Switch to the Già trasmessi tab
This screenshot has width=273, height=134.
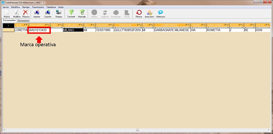pos(24,21)
